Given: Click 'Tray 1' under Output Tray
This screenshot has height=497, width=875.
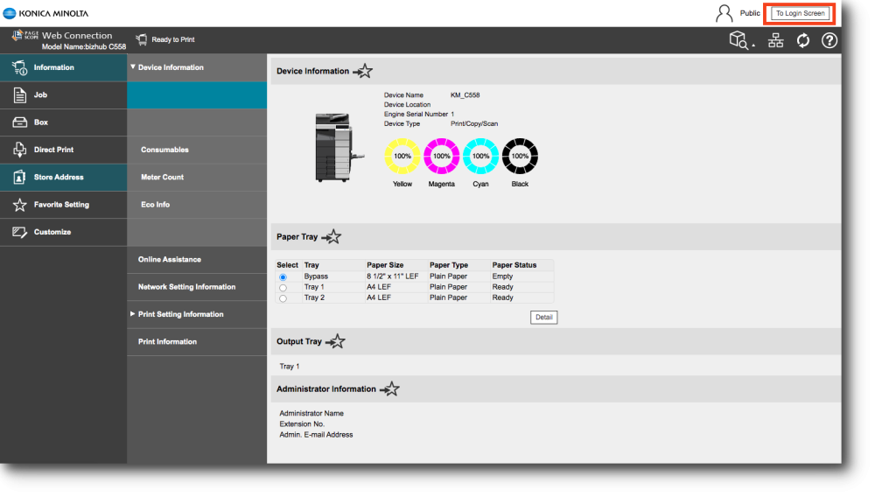Looking at the screenshot, I should tap(289, 367).
